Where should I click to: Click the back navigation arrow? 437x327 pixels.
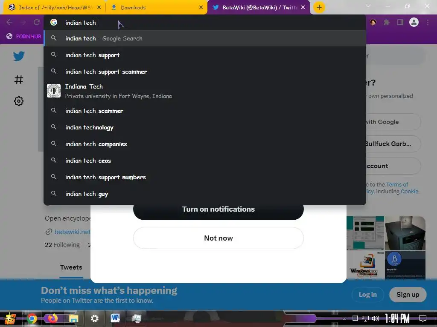(9, 22)
